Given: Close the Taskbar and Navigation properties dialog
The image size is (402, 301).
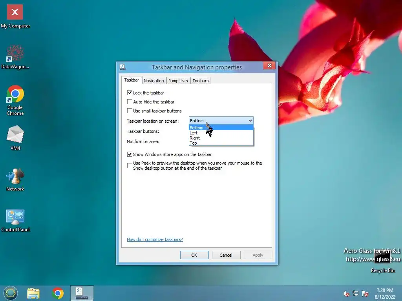Looking at the screenshot, I should [x=269, y=65].
